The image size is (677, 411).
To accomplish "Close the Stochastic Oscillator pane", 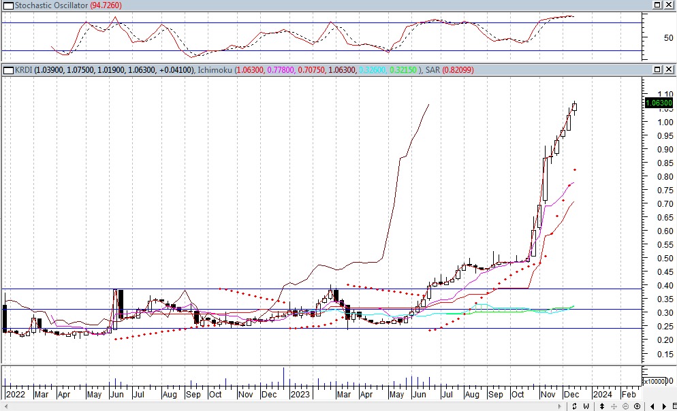I will click(x=669, y=5).
